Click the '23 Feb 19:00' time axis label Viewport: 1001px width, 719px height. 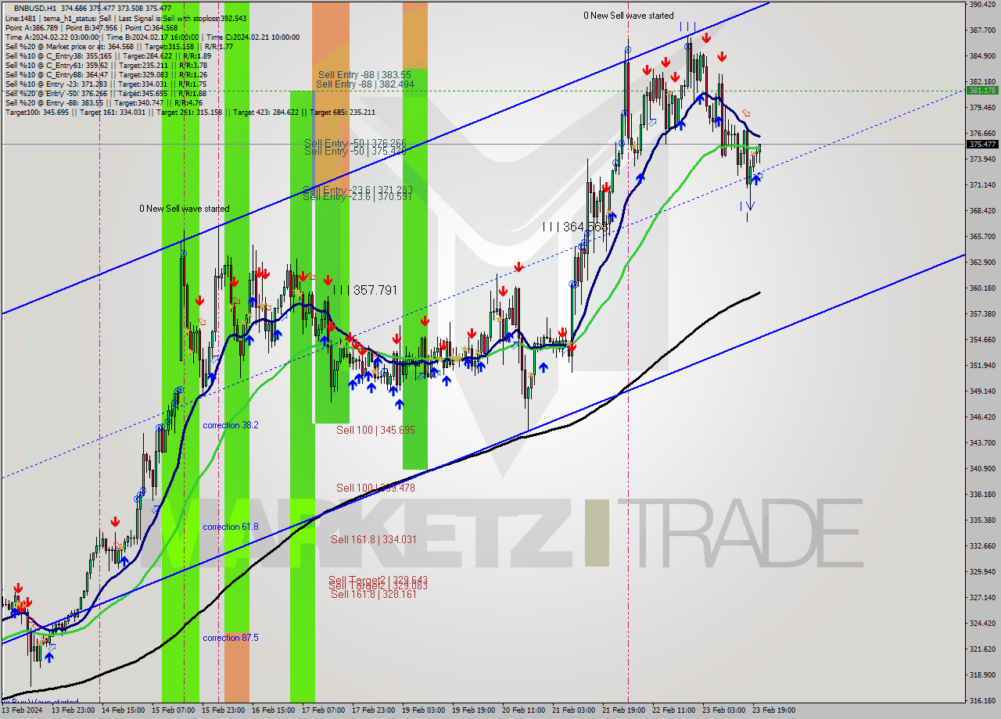coord(773,710)
